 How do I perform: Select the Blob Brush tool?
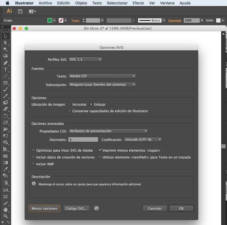pos(6,102)
